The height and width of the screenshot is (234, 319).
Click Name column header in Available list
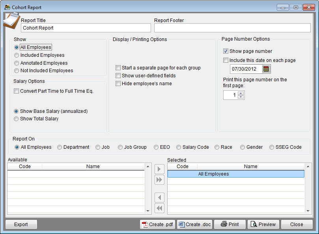pos(93,167)
